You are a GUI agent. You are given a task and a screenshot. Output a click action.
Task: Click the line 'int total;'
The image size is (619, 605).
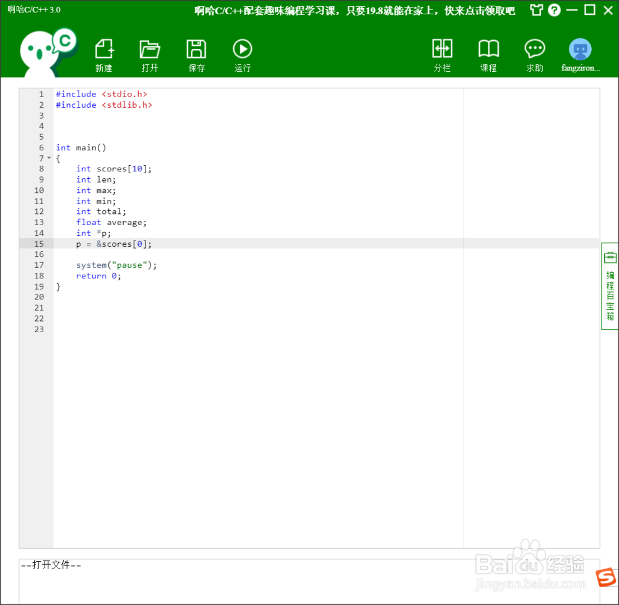(101, 212)
